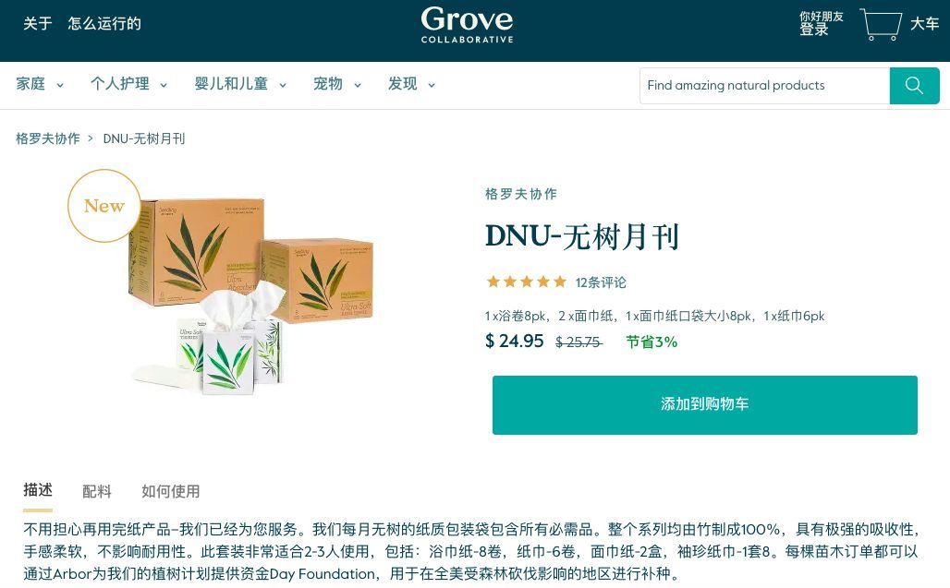Viewport: 950px width, 588px height.
Task: Click the five-star rating icons
Action: coord(527,282)
